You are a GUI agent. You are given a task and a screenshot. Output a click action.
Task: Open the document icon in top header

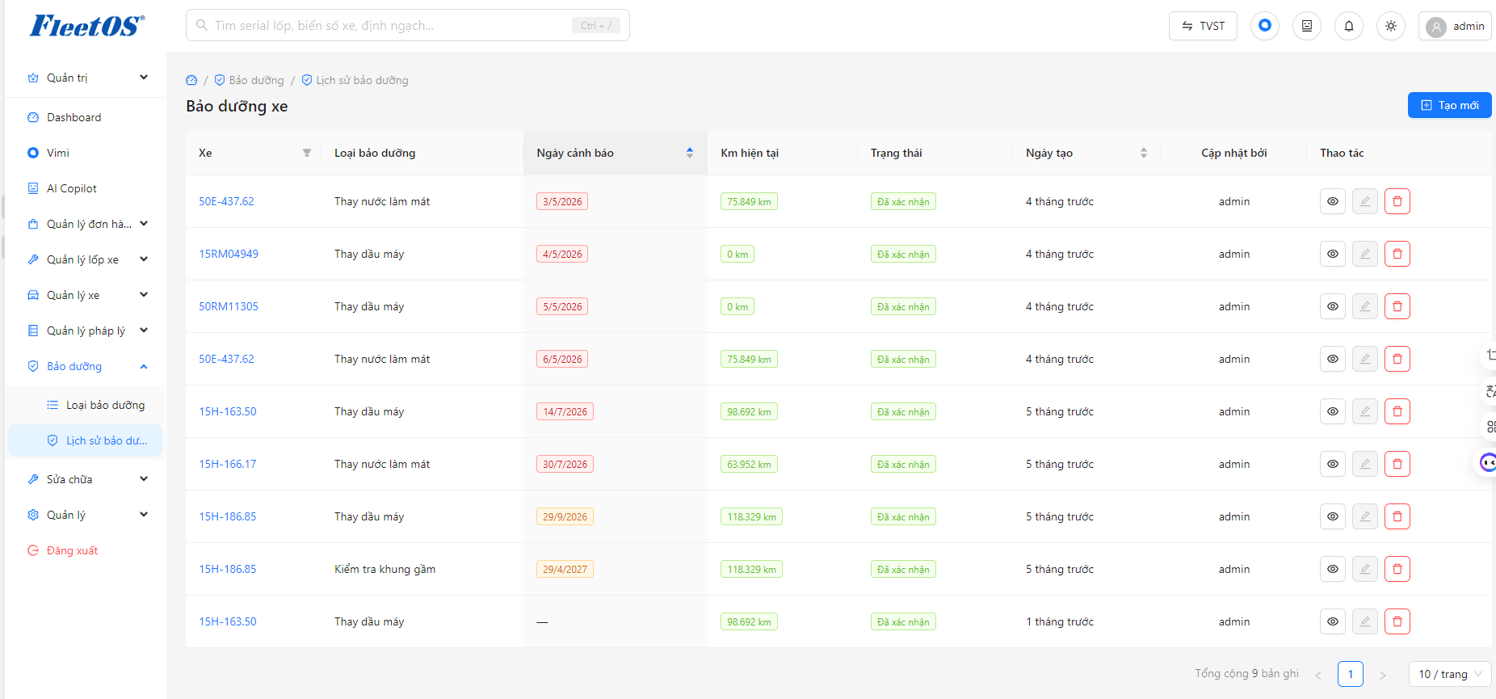[1306, 26]
